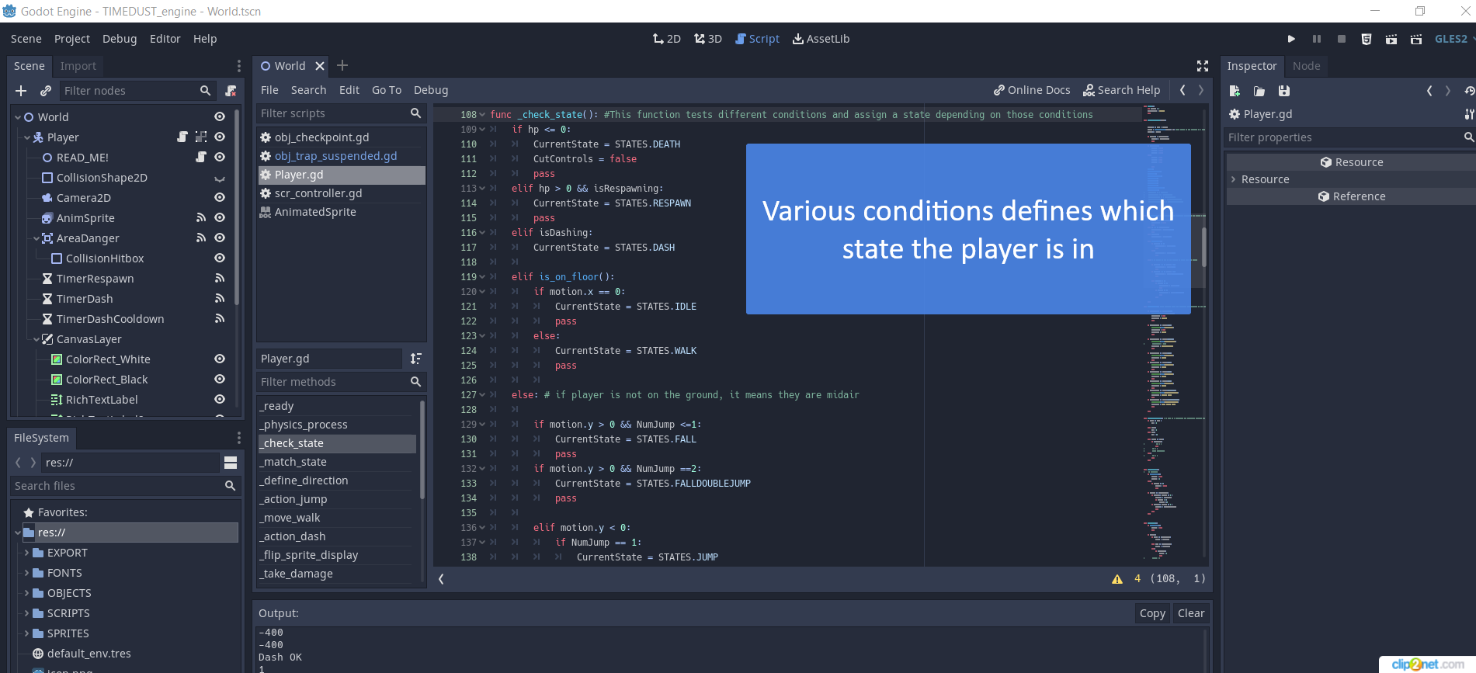1476x673 pixels.
Task: Toggle visibility of Camera2D node
Action: [220, 197]
